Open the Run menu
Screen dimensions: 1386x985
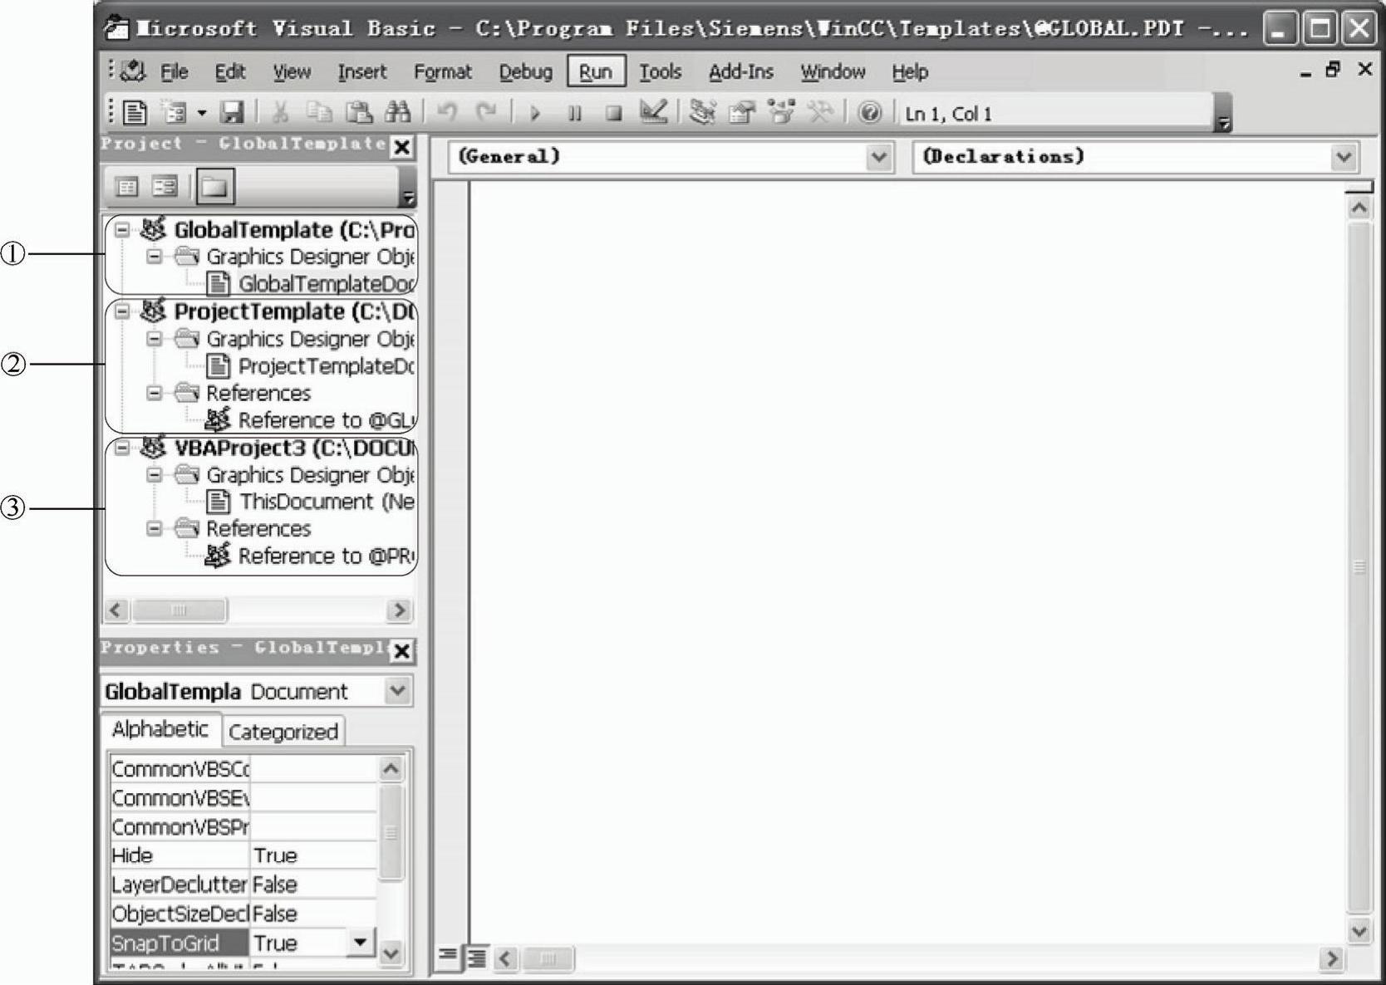tap(596, 71)
